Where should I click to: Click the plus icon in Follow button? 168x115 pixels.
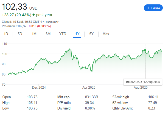(148, 8)
